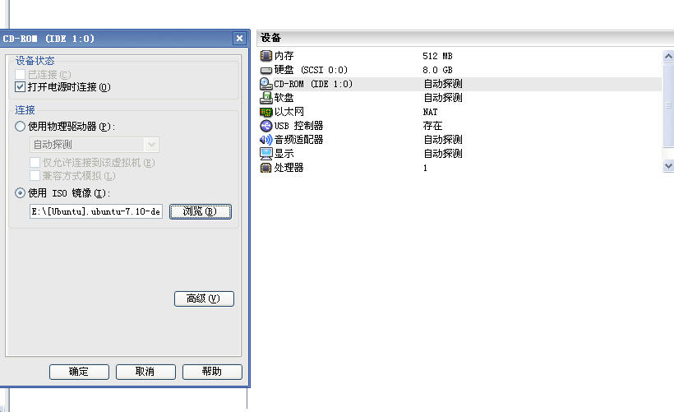The width and height of the screenshot is (674, 412).
Task: Click the memory (内存) device icon
Action: (x=266, y=55)
